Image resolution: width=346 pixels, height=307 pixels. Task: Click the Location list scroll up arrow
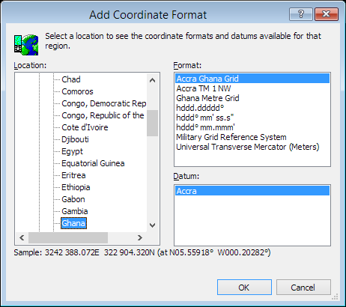tap(152, 80)
